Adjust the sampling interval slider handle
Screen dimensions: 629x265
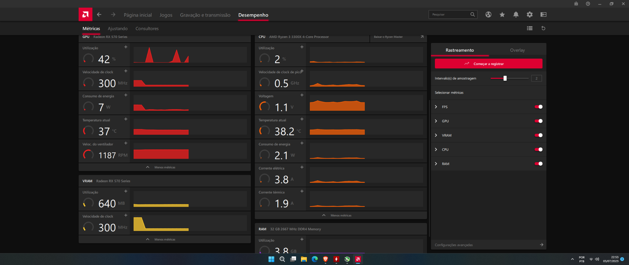point(505,78)
